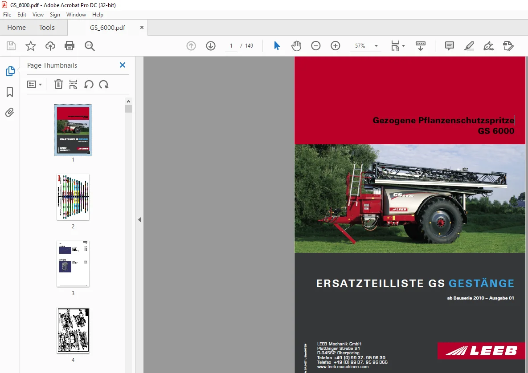Open the View menu
Screen dimensions: 528x373
[x=38, y=14]
